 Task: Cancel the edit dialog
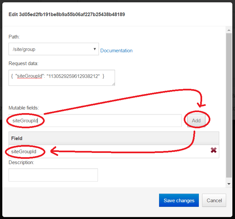(x=214, y=200)
